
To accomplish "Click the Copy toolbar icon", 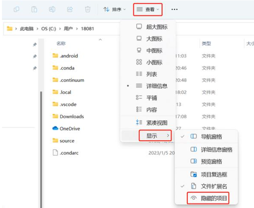I will (x=16, y=9).
